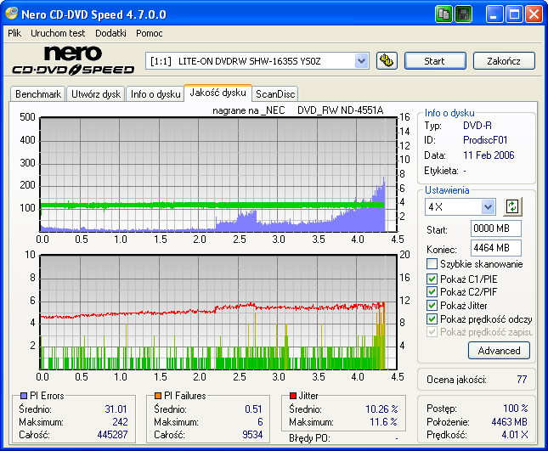Expand the LITE-ON drive selection dropdown
Viewport: 548px width, 451px height.
tap(361, 61)
